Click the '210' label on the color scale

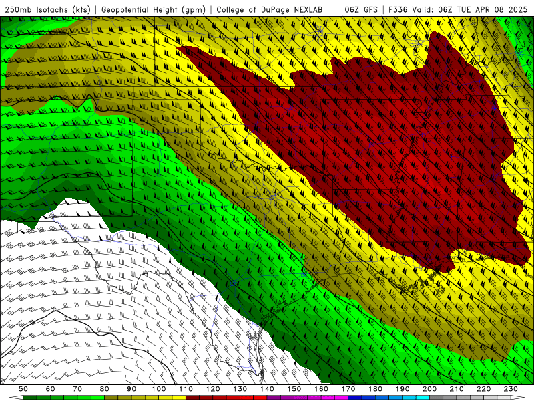[x=457, y=389]
